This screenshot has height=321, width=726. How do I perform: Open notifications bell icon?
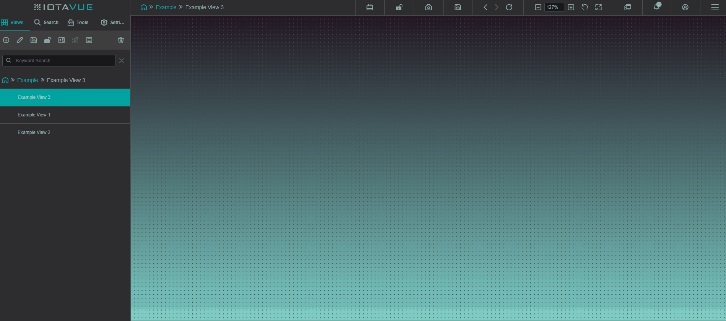click(x=657, y=7)
